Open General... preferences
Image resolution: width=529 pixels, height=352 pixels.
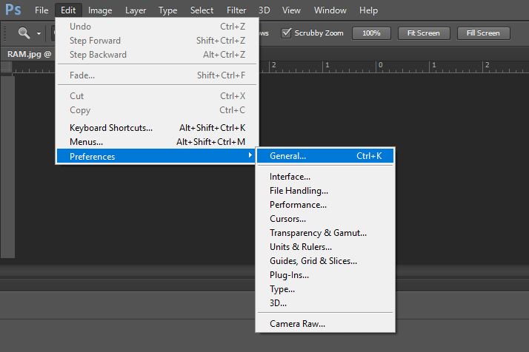pyautogui.click(x=325, y=156)
